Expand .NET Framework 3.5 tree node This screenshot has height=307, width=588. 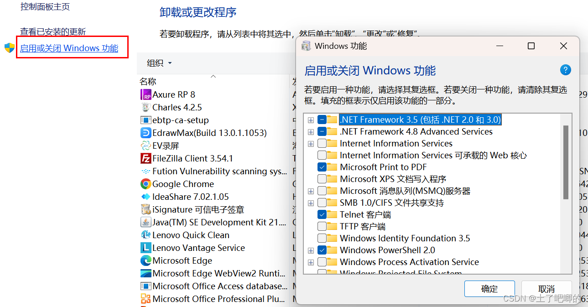(311, 120)
